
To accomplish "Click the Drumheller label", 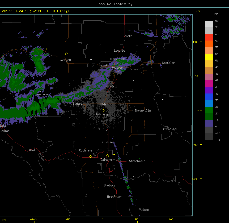I will coord(169,129).
